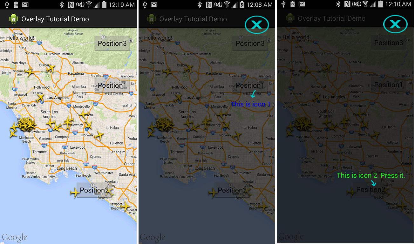
Task: Tap the Position3 button on the bright map
Action: tap(112, 43)
